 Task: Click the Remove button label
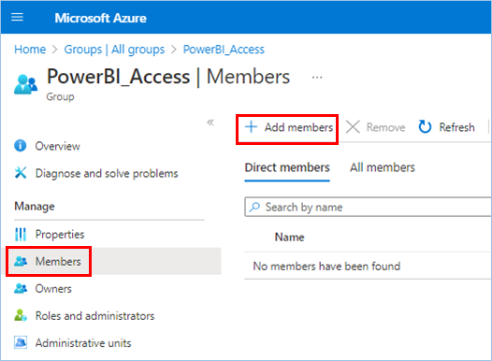[x=386, y=127]
